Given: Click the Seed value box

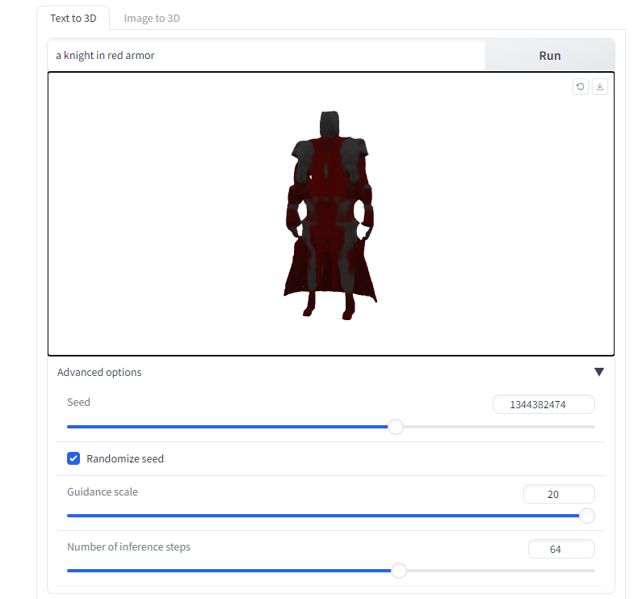Looking at the screenshot, I should coord(543,405).
